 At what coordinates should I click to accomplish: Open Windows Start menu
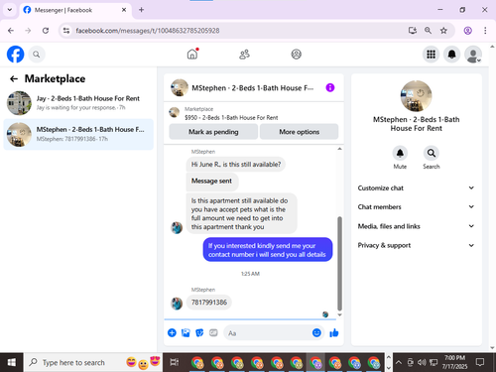click(x=11, y=362)
